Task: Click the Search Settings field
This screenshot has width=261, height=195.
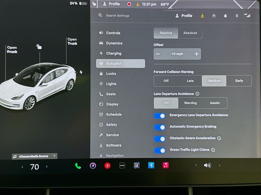Action: (x=118, y=16)
